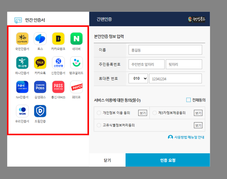Click the 전체동의 label text
The image size is (227, 179).
coord(199,100)
